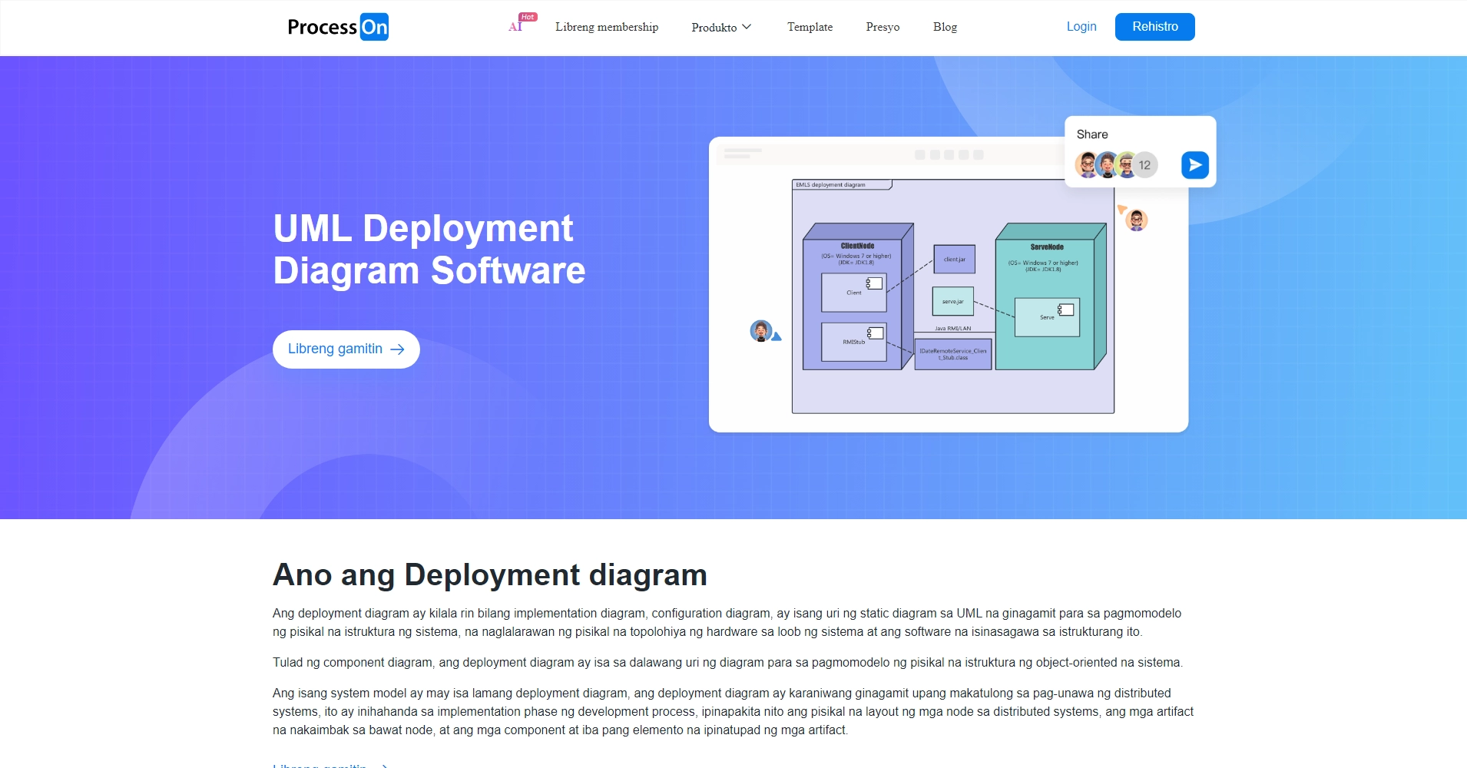Click the RMIStub component in diagram
Screen dimensions: 1467x768
[854, 342]
